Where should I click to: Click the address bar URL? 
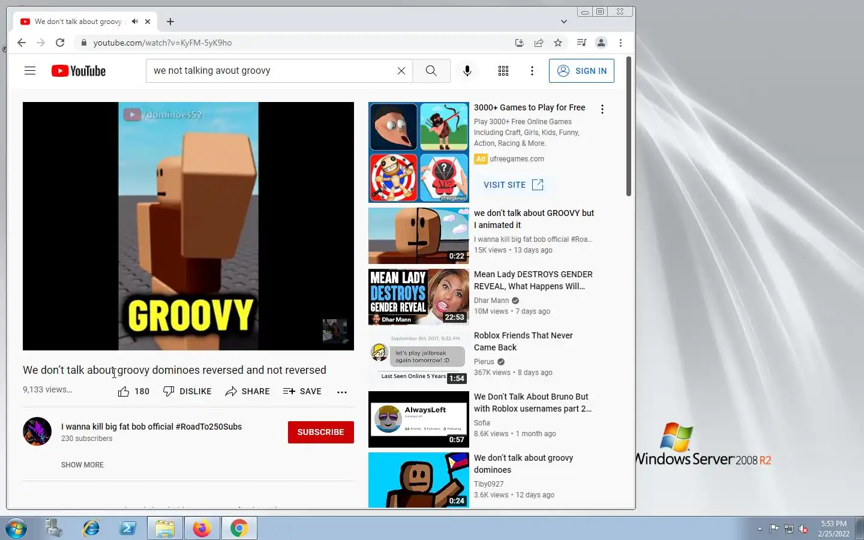click(x=163, y=43)
